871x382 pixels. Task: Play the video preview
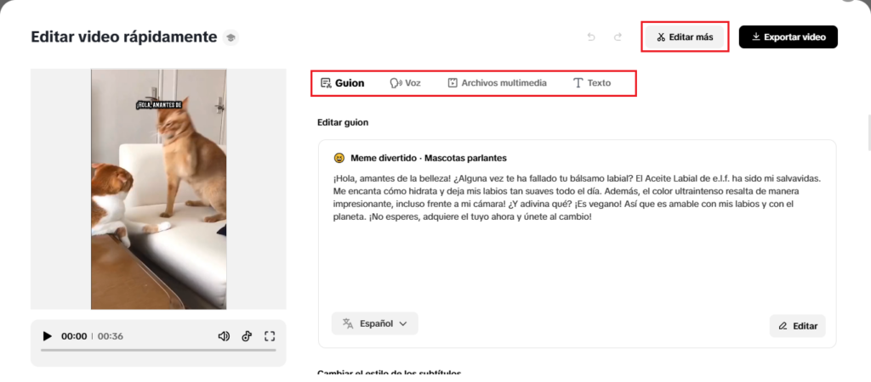pyautogui.click(x=48, y=336)
